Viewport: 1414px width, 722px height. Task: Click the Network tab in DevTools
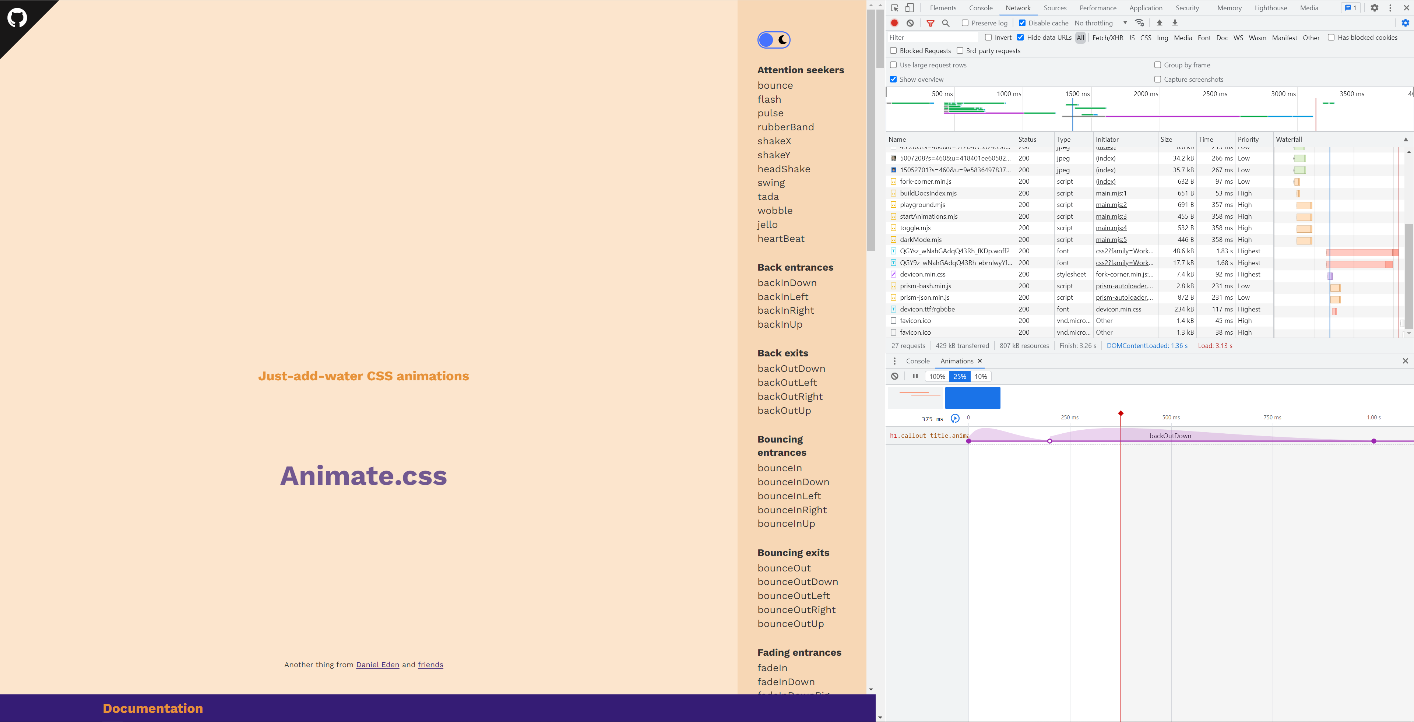tap(1017, 7)
